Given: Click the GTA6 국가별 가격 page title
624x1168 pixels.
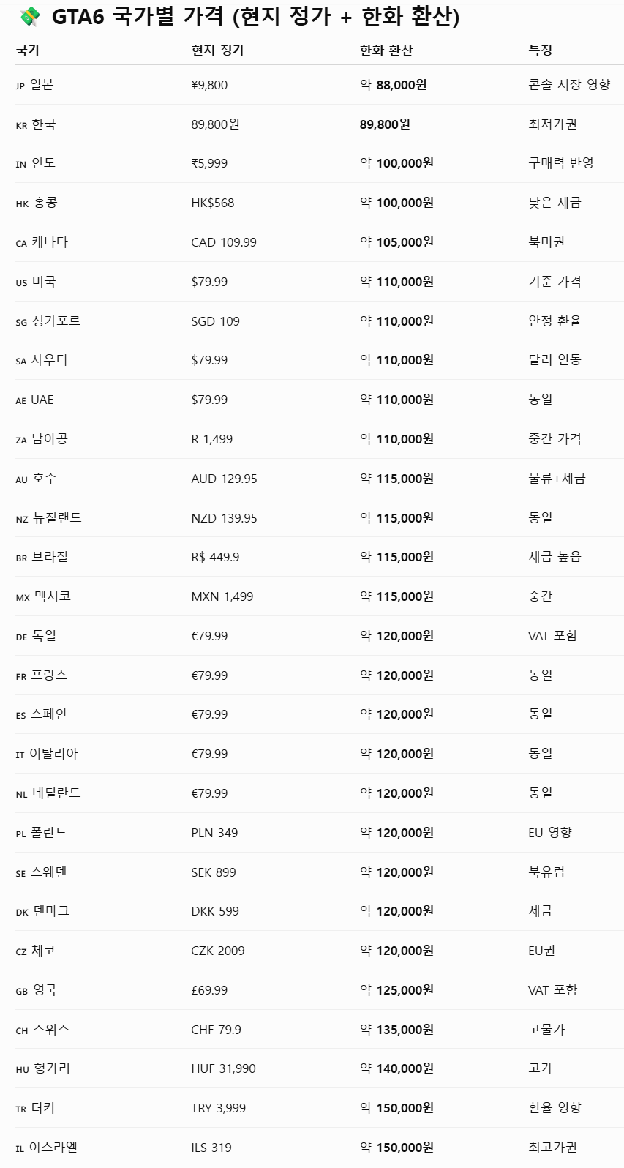Looking at the screenshot, I should [256, 16].
